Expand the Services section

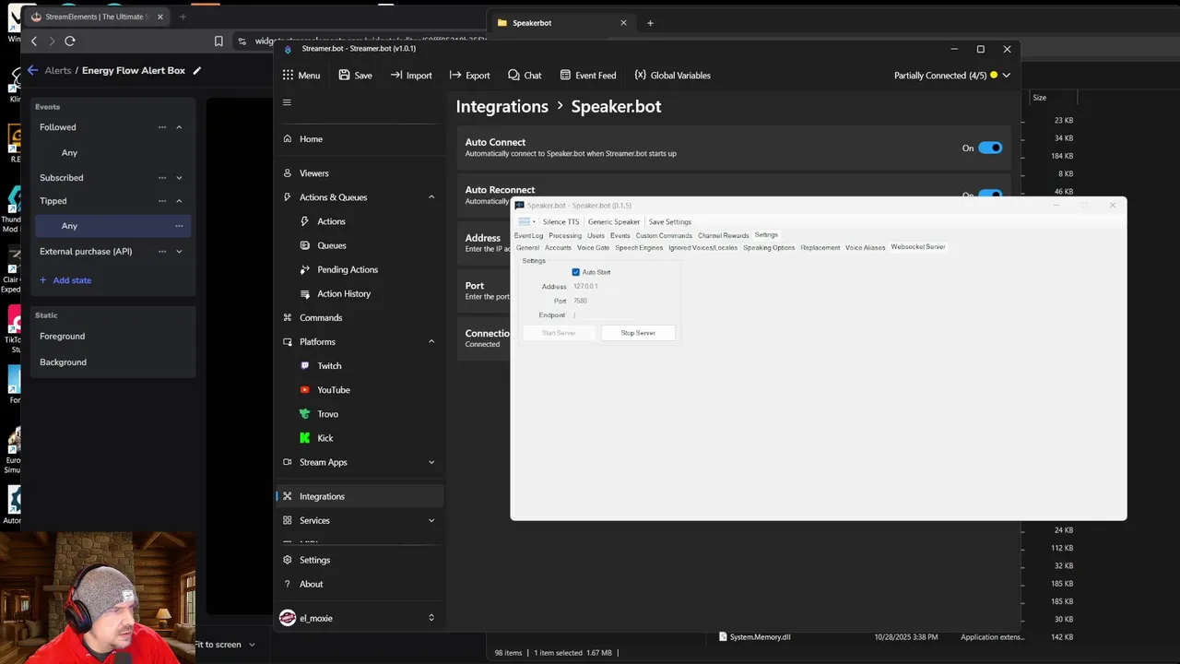point(431,520)
